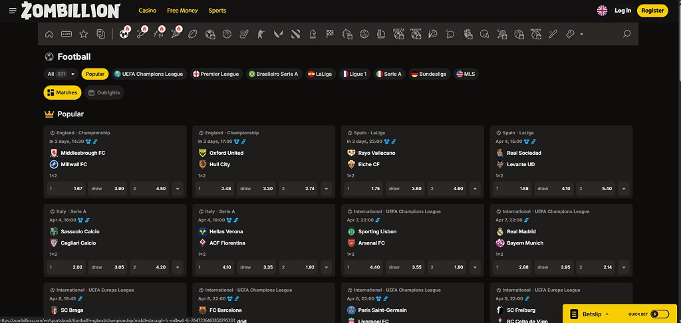Viewport: 681px width, 323px height.
Task: Bet on Middlesbrough FC win at 1.67
Action: click(66, 189)
